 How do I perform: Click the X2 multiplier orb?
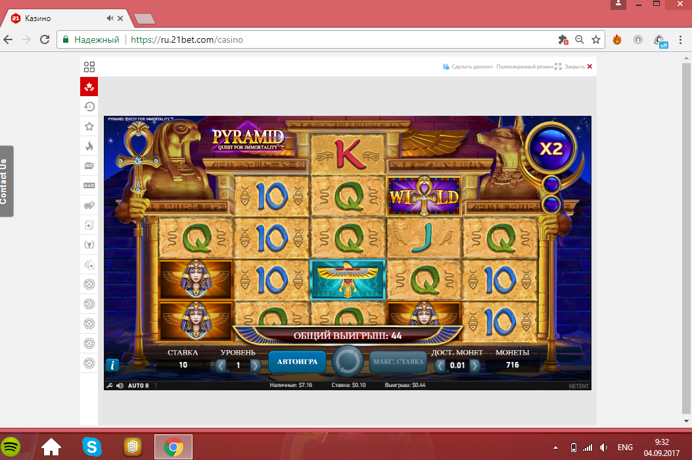click(551, 149)
